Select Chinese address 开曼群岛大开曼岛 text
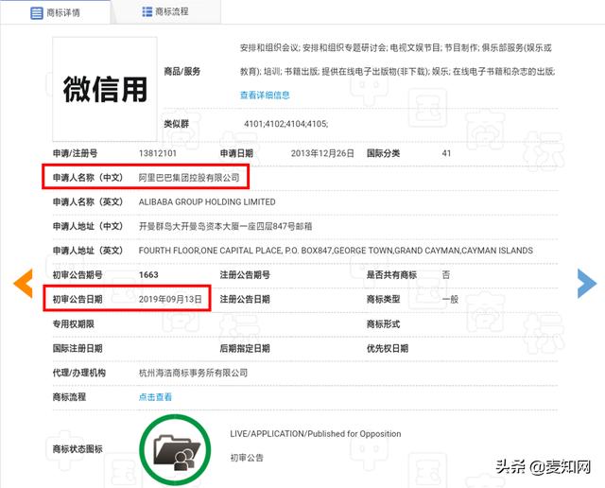 pyautogui.click(x=225, y=226)
